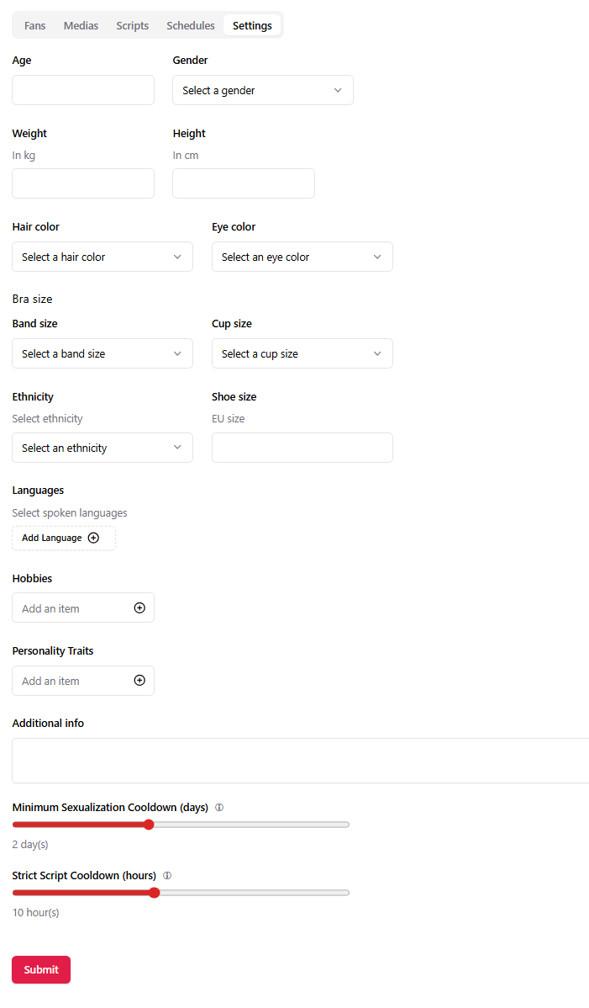
Task: Open the Select a cup size dropdown
Action: click(302, 353)
